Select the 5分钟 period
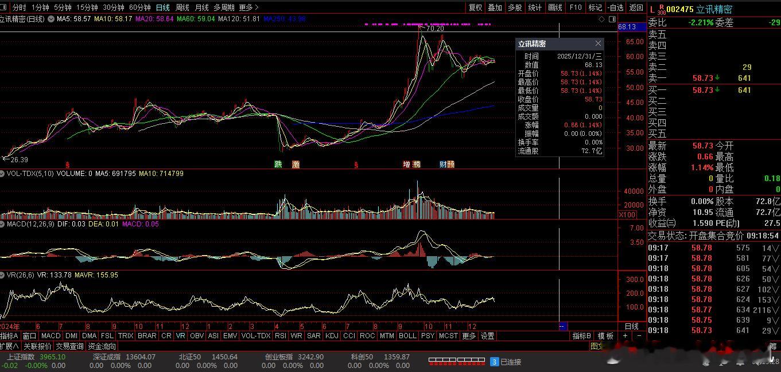Screen dimensions: 781x372 pyautogui.click(x=63, y=7)
